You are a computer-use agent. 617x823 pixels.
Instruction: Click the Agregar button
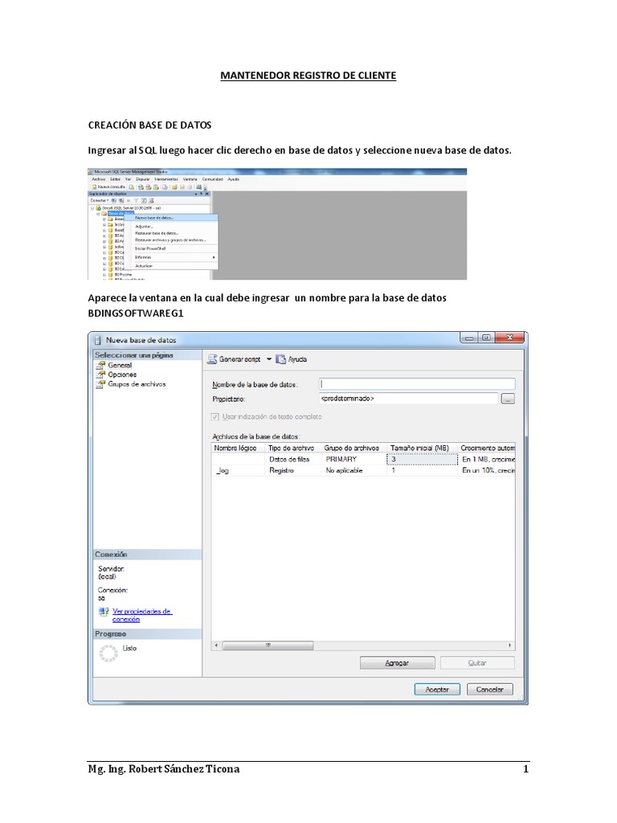click(x=397, y=663)
